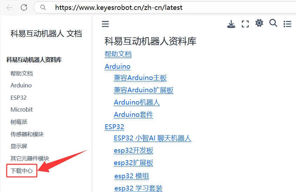The width and height of the screenshot is (296, 192).
Task: Open esp32 模组 link
Action: coord(132,176)
